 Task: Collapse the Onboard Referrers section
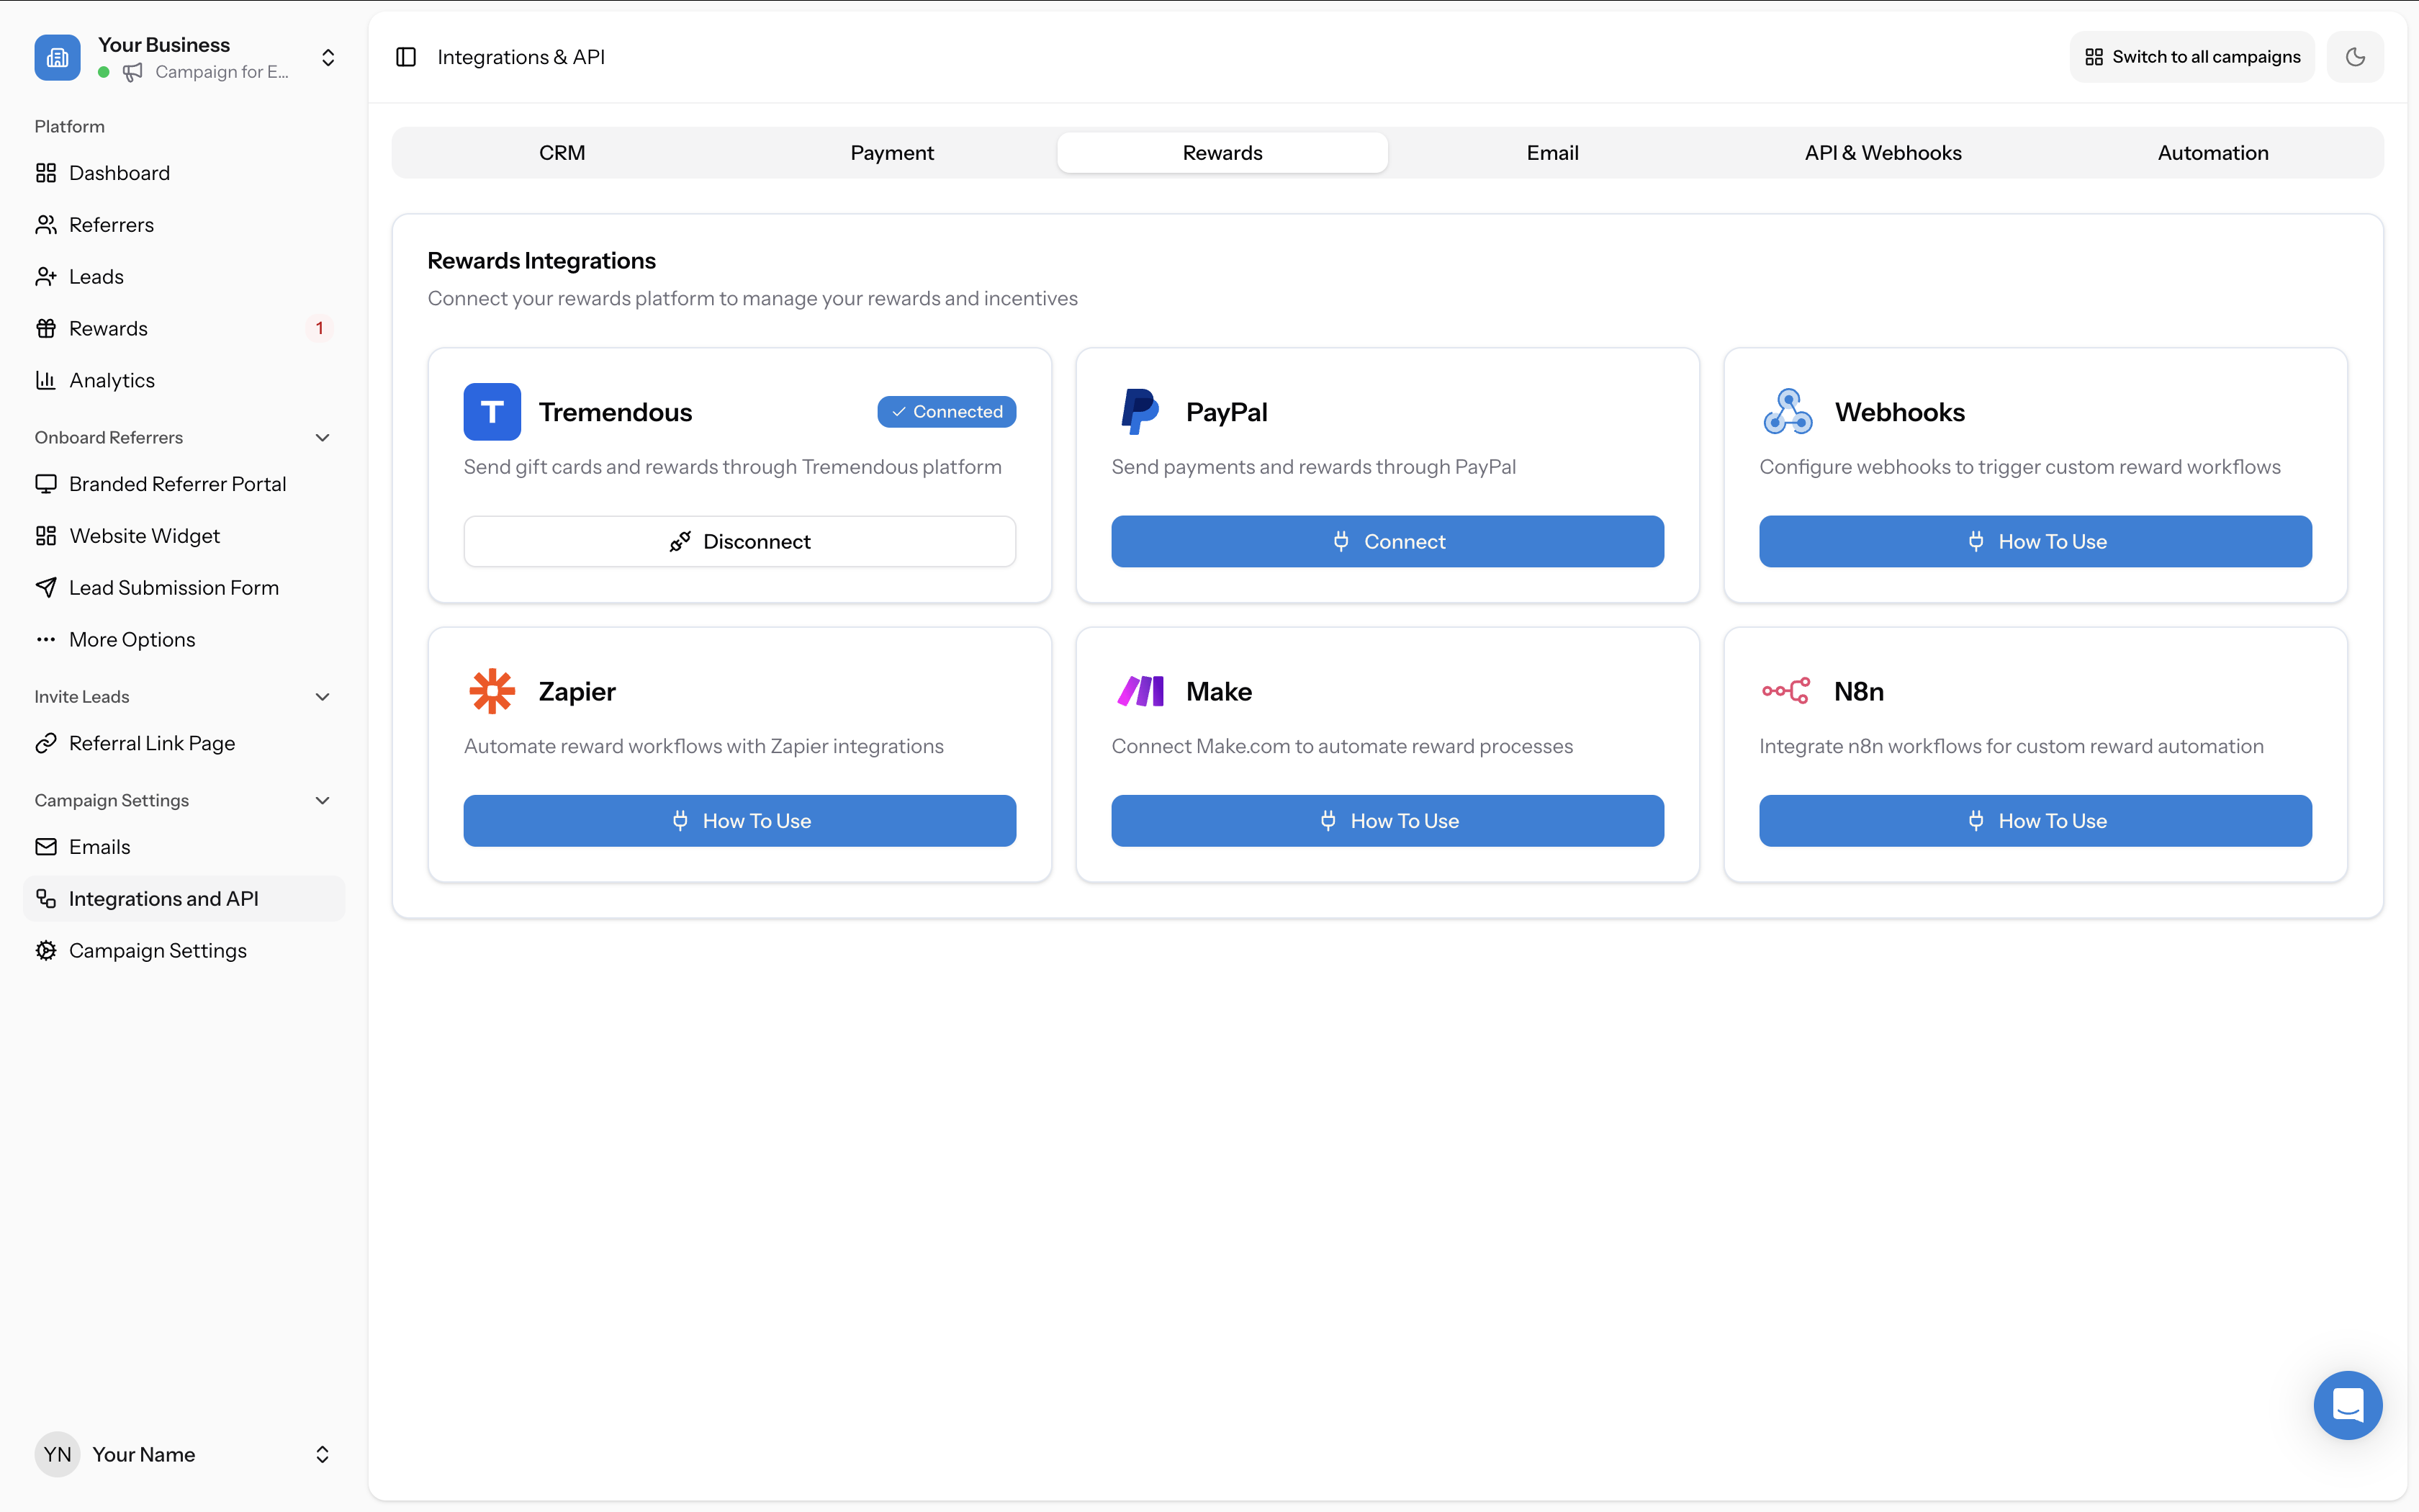(x=321, y=437)
